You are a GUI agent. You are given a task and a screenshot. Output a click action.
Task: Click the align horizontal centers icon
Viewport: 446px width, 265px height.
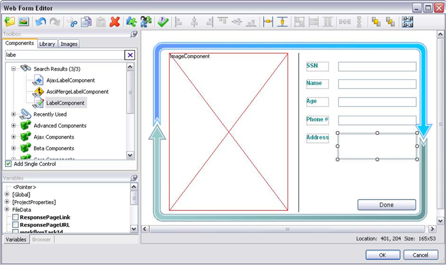pyautogui.click(x=194, y=22)
